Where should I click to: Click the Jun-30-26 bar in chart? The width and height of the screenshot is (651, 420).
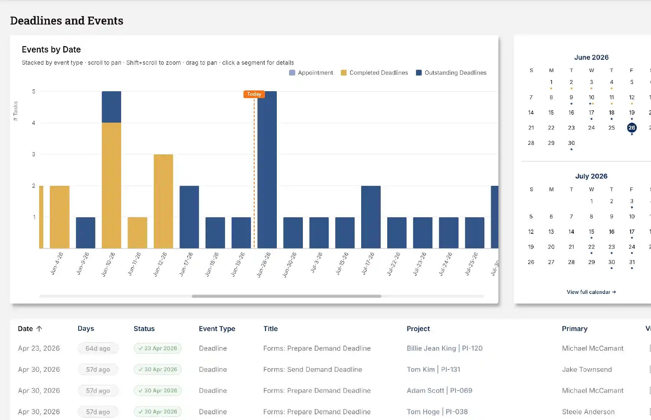point(293,233)
